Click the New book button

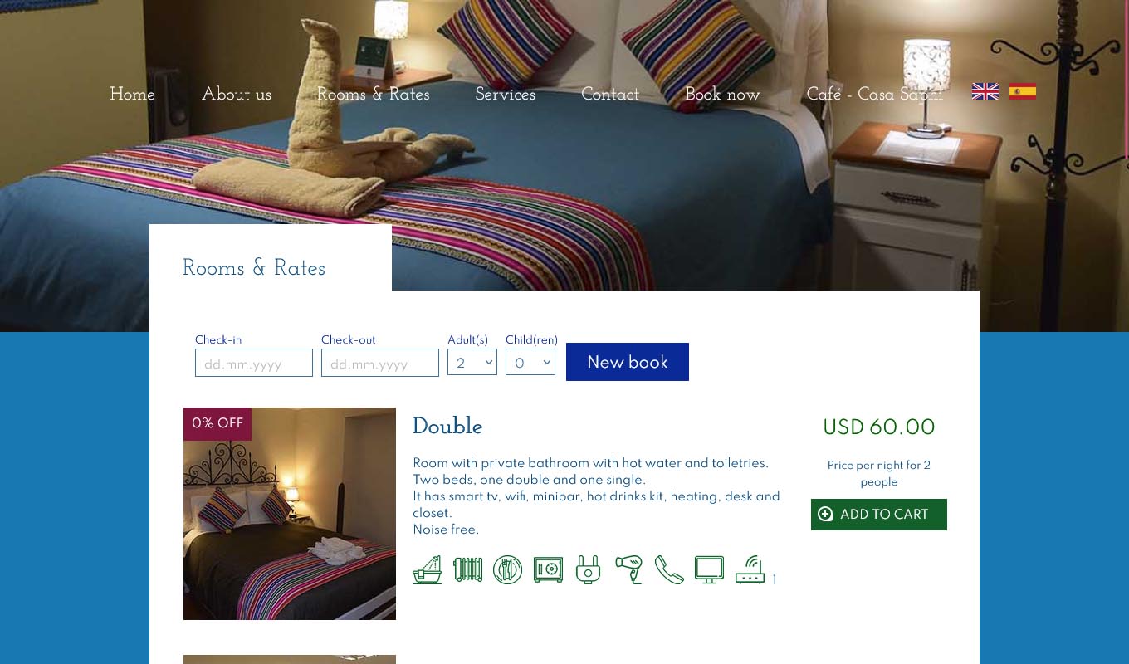[628, 362]
